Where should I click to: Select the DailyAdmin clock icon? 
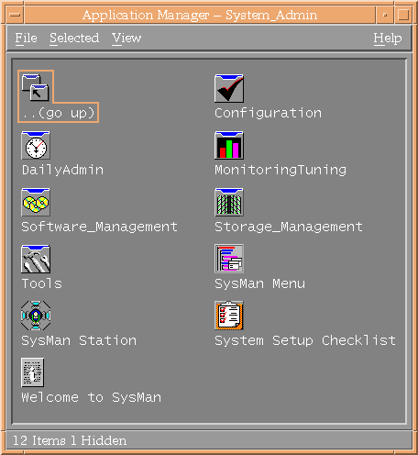(36, 145)
